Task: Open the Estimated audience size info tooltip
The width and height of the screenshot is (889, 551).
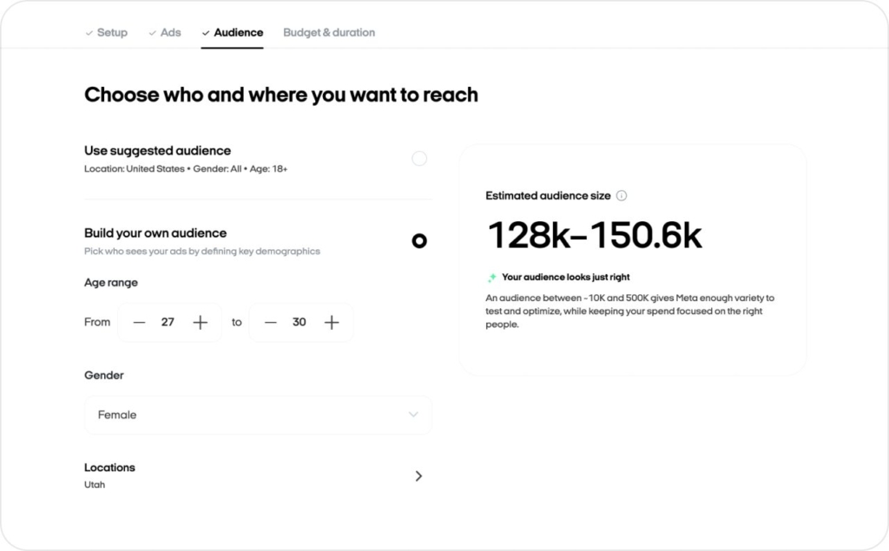Action: (x=622, y=196)
